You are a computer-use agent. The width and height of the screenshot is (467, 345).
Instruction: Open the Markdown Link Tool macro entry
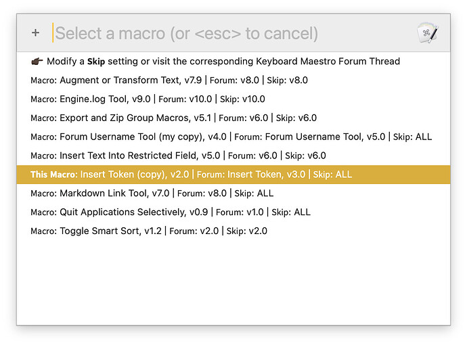pyautogui.click(x=102, y=193)
